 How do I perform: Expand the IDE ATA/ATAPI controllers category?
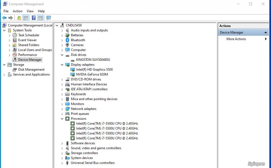point(62,89)
